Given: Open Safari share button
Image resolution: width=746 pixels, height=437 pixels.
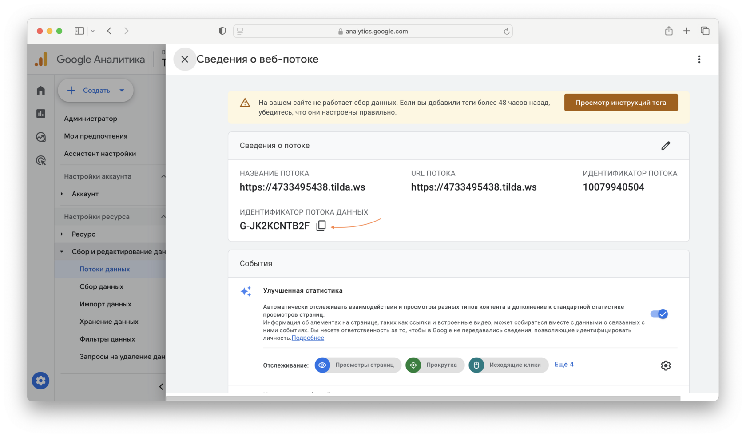Looking at the screenshot, I should coord(669,31).
